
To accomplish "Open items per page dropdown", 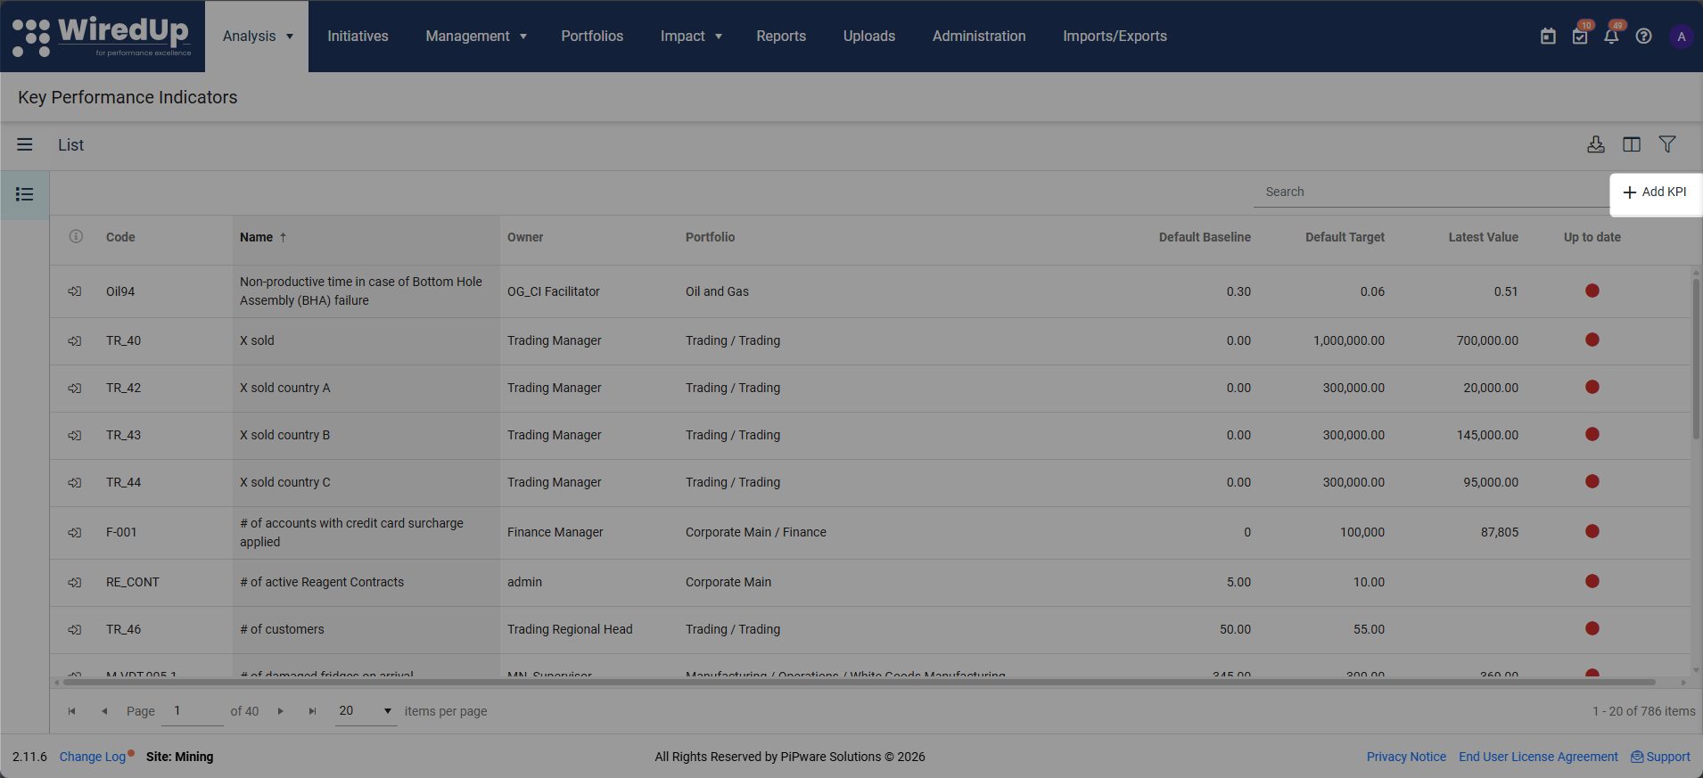I will (x=366, y=711).
